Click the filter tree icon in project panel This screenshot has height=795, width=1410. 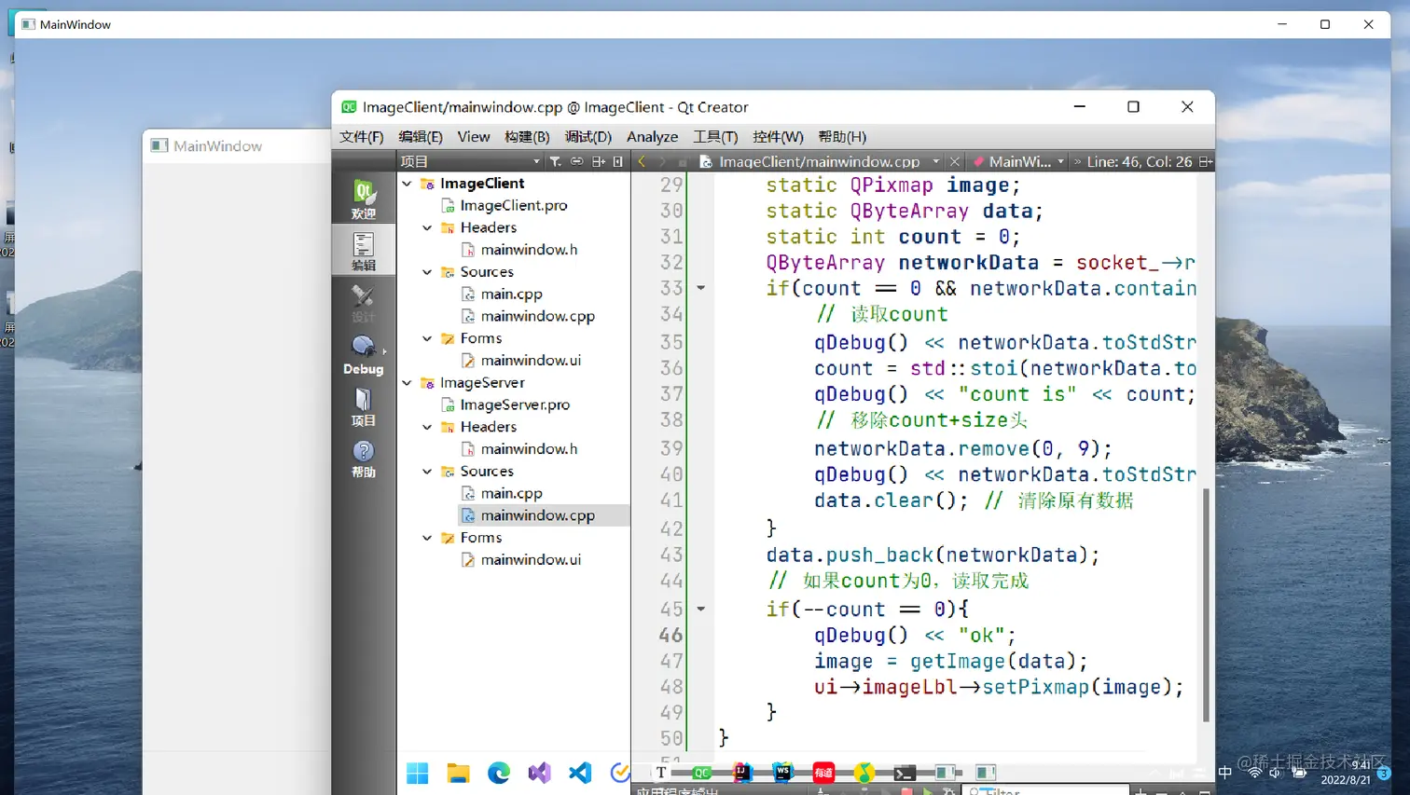tap(555, 161)
